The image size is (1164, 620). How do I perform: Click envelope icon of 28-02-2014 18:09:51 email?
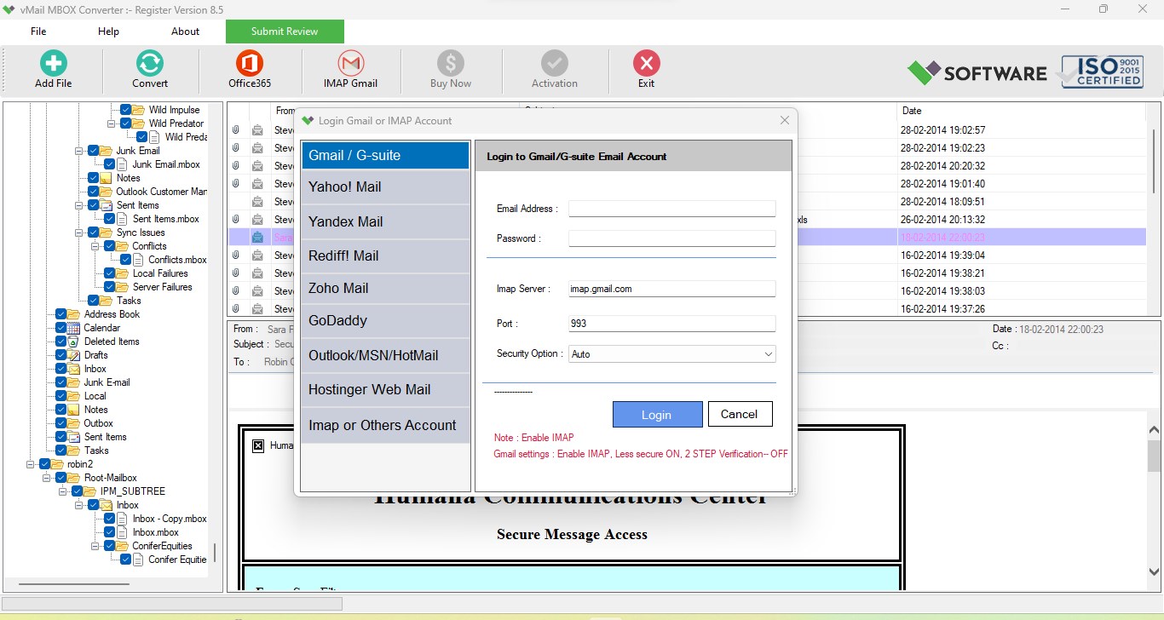click(257, 202)
